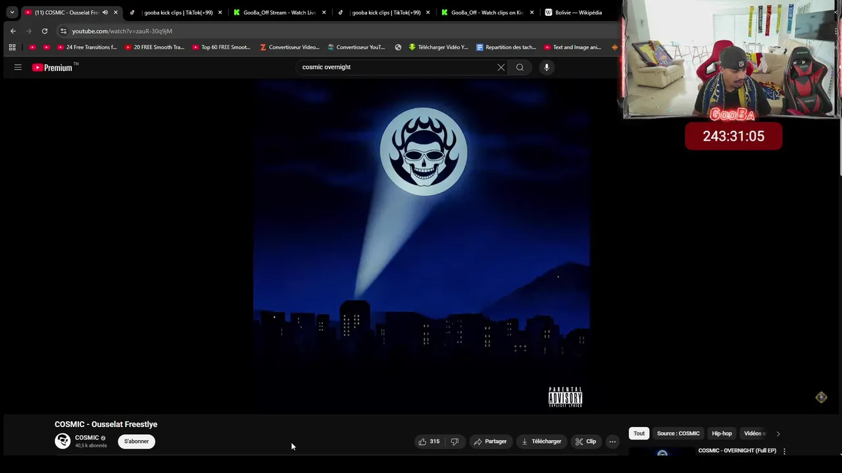Screen dimensions: 842x473
Task: Open COSMIC - OVERNIGHT (Full EP) suggestion
Action: click(737, 451)
